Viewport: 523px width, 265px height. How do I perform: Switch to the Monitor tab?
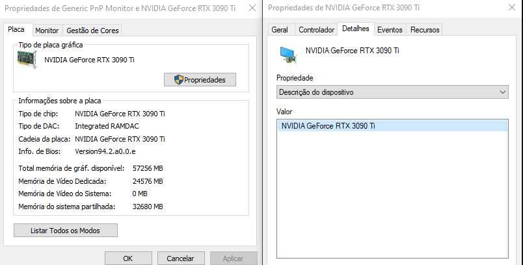point(47,31)
